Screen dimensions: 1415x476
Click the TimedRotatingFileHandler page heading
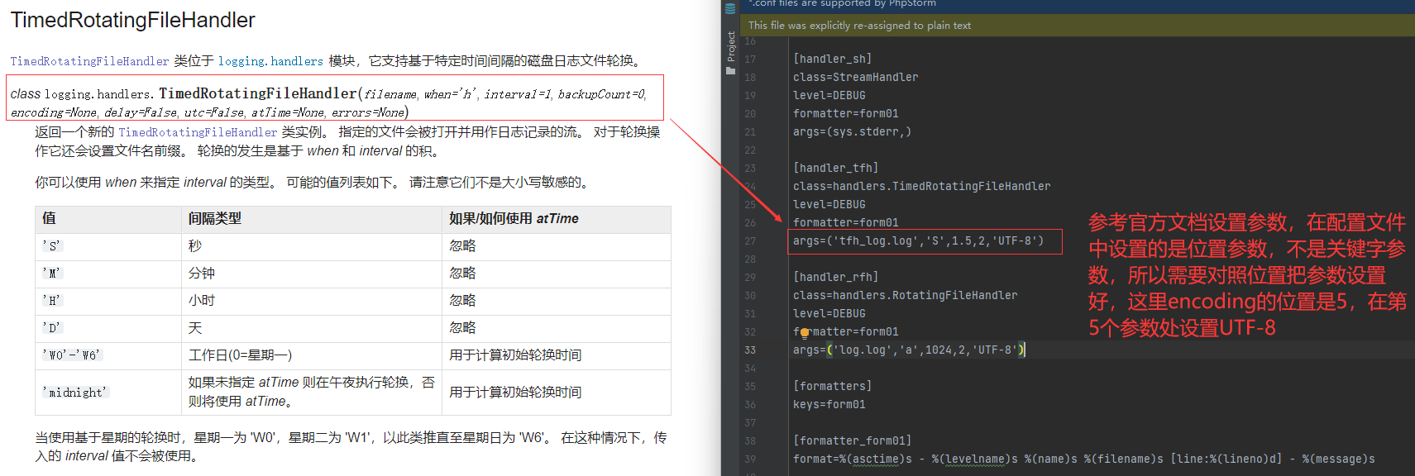tap(132, 20)
